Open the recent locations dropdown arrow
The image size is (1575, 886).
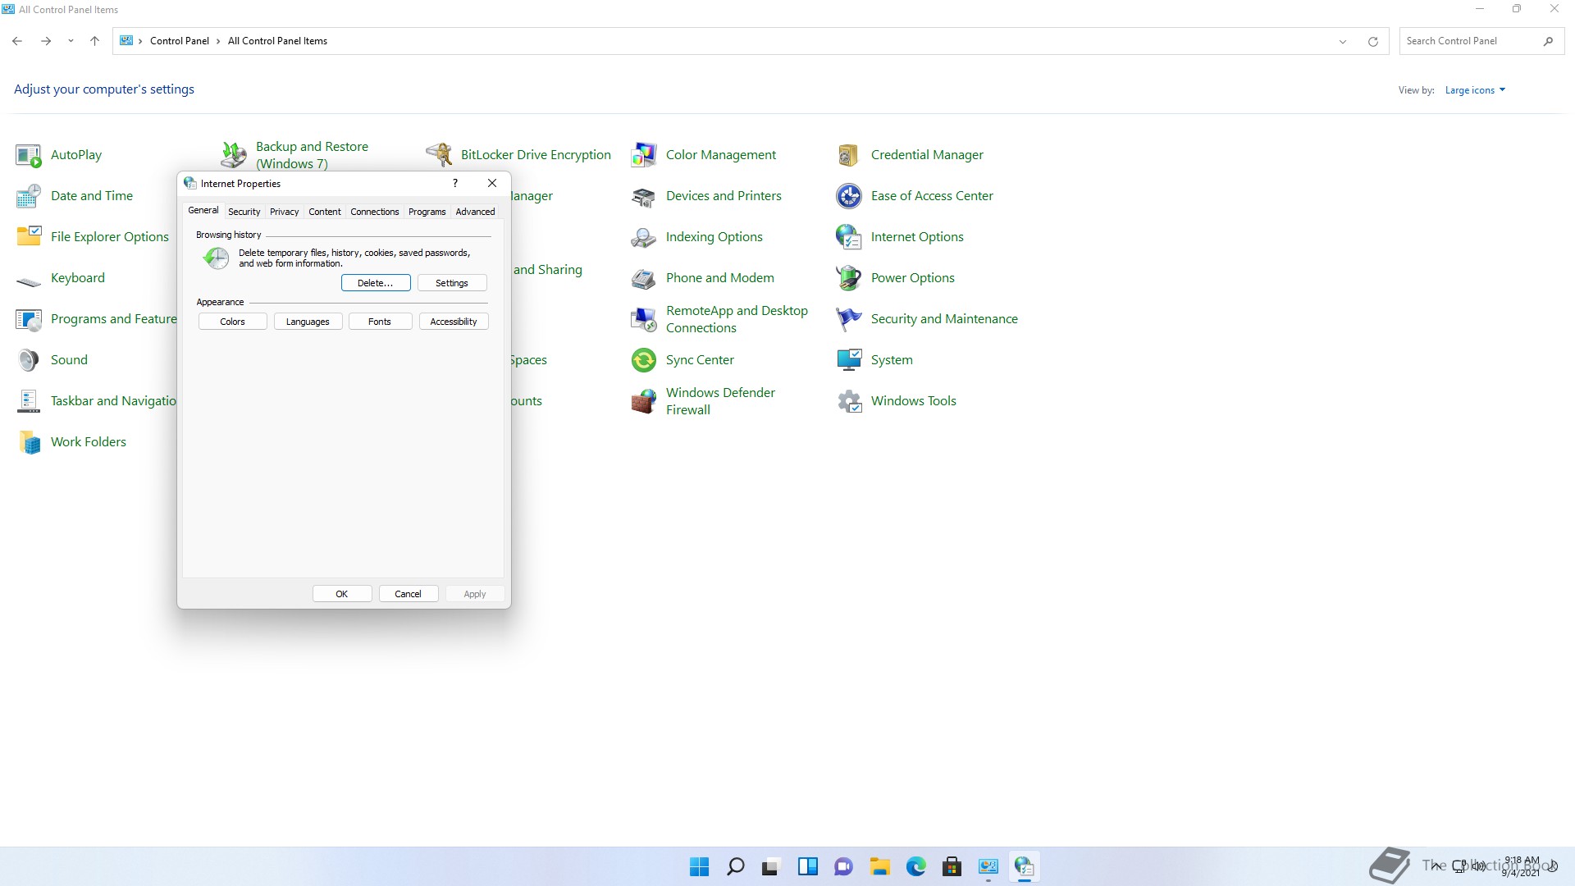(71, 41)
